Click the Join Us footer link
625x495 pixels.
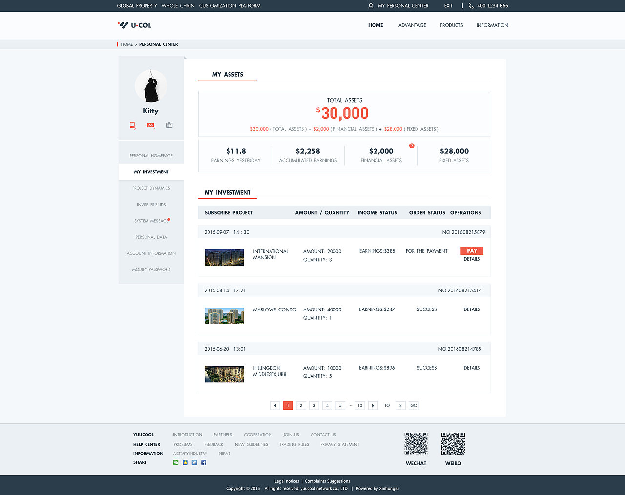pos(291,435)
